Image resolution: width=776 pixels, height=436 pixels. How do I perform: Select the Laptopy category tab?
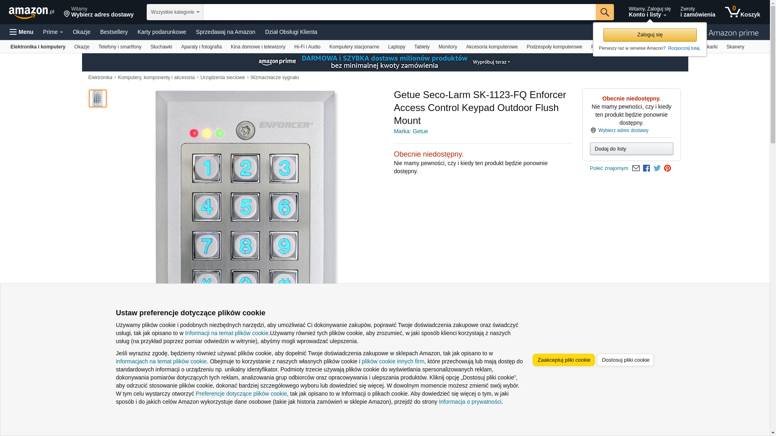[396, 47]
